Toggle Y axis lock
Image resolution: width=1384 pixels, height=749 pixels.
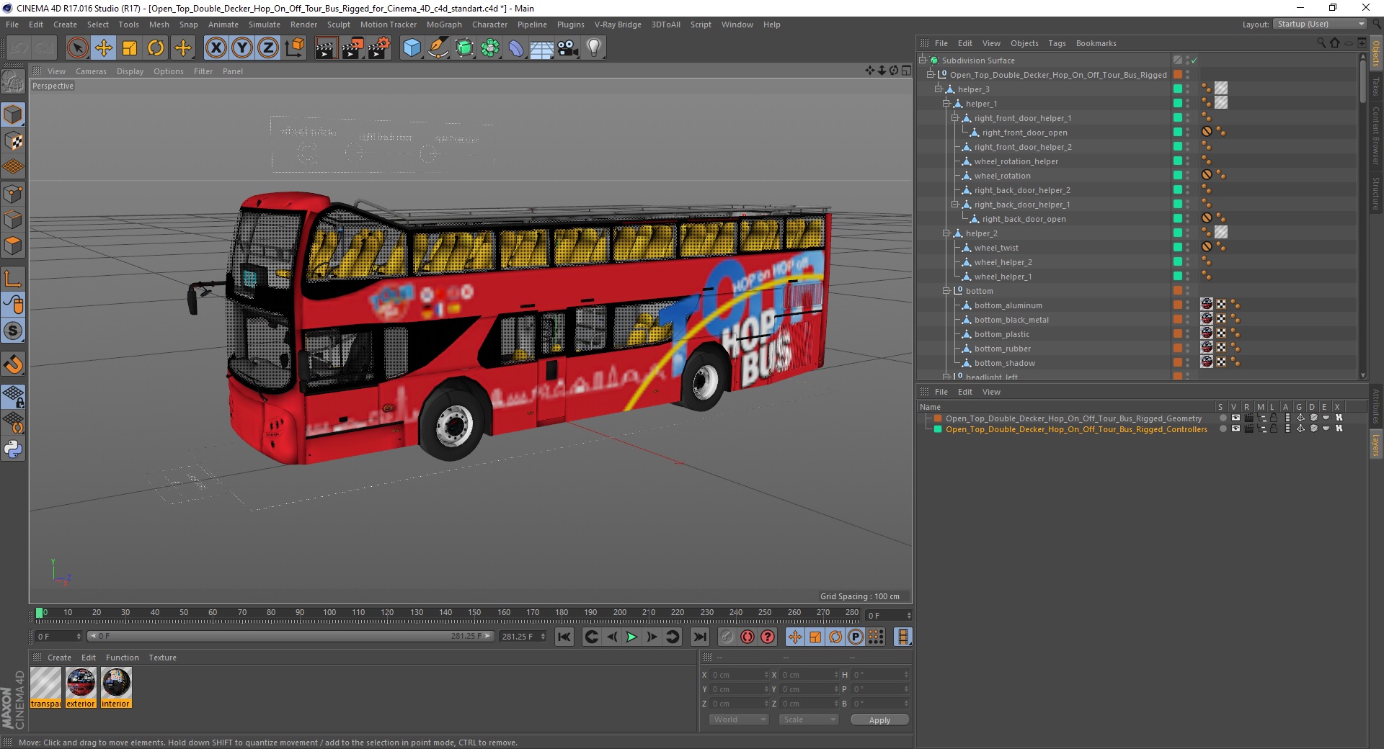click(242, 48)
